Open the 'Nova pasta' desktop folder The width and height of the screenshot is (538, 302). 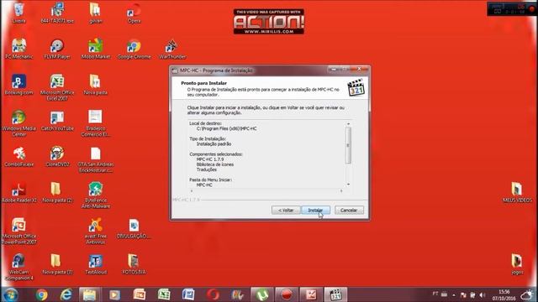point(96,84)
